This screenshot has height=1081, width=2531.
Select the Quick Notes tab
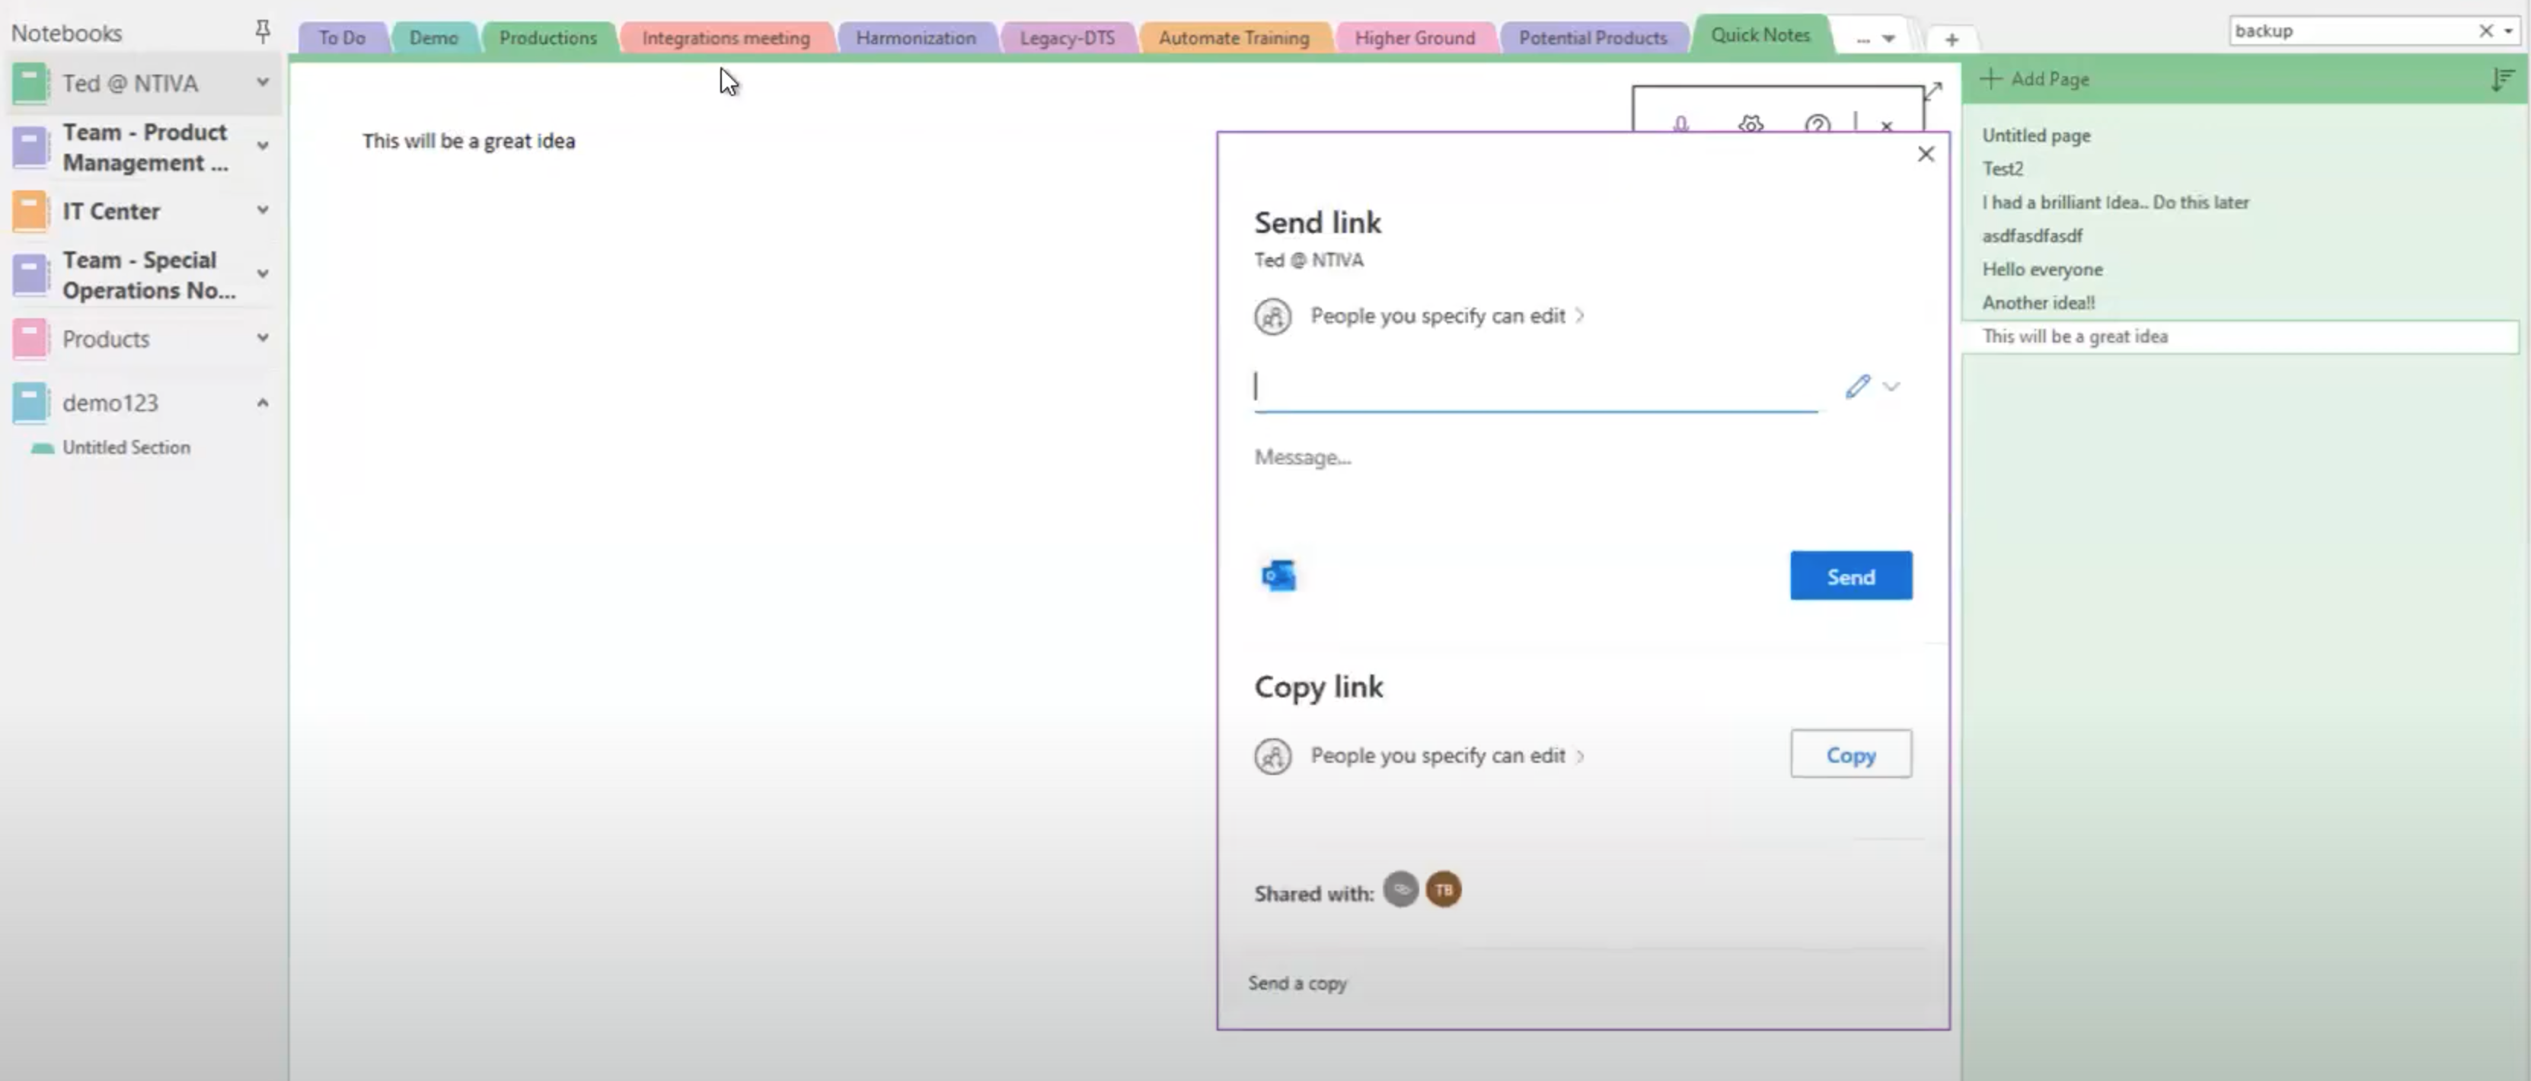(x=1760, y=36)
